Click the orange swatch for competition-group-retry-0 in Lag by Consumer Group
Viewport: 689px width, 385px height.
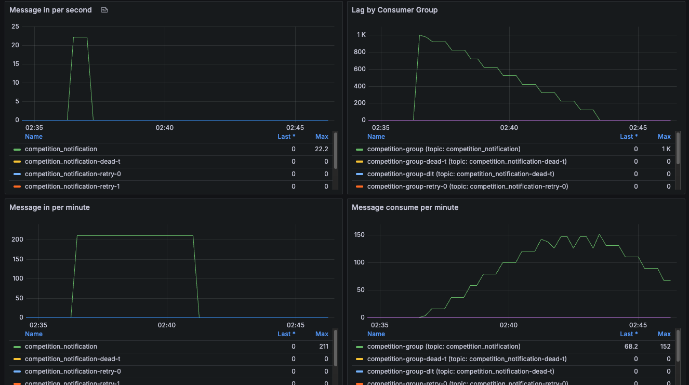(x=360, y=187)
